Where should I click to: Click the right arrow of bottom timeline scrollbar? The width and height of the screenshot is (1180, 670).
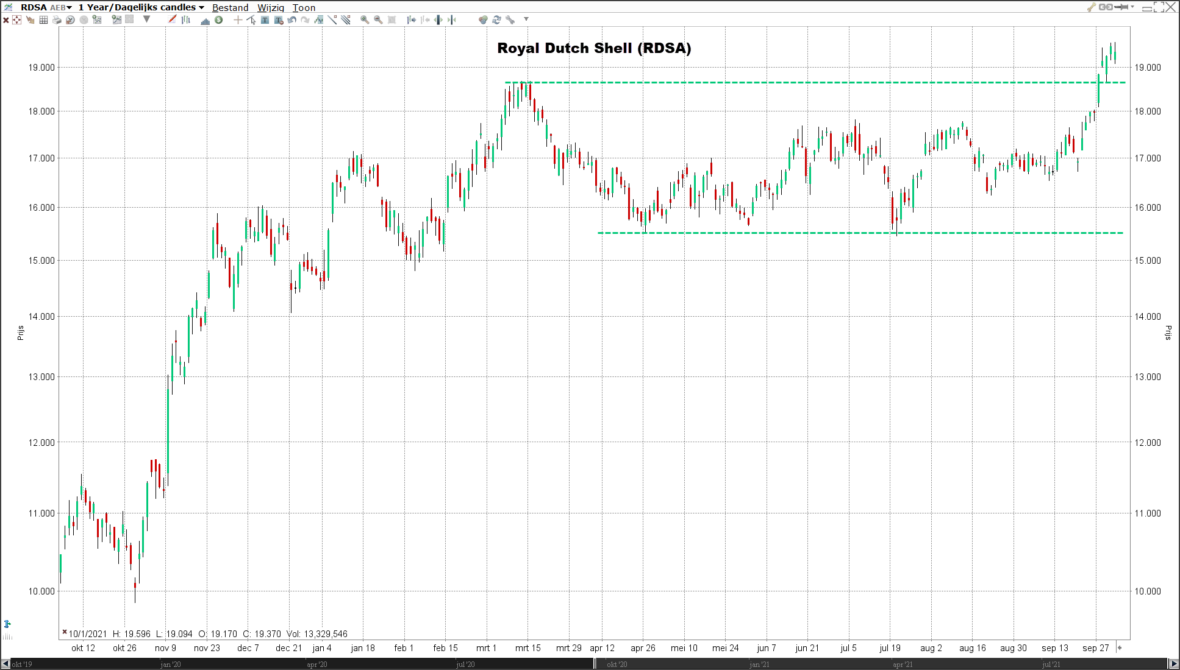(1173, 664)
